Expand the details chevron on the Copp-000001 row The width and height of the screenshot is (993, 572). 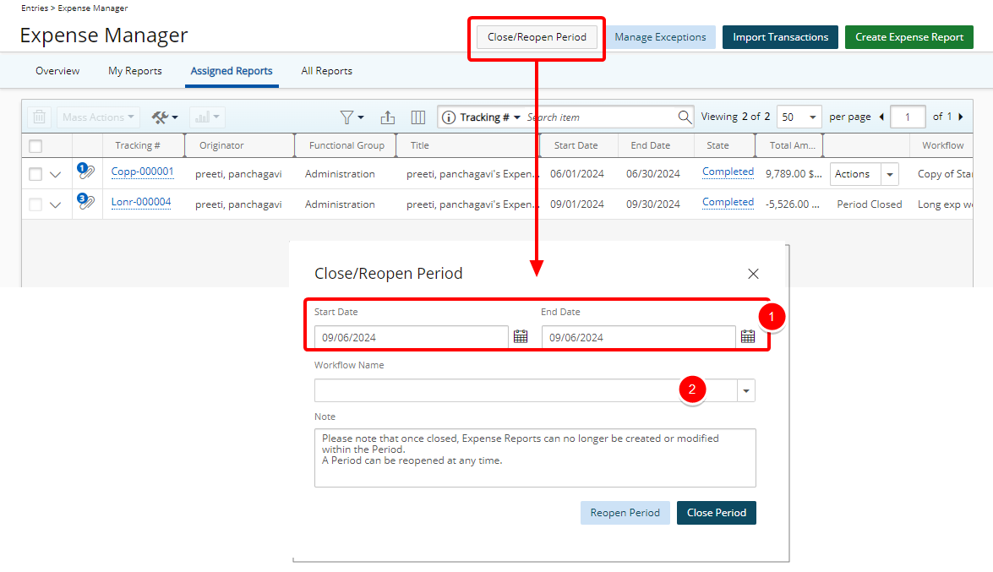[x=56, y=173]
